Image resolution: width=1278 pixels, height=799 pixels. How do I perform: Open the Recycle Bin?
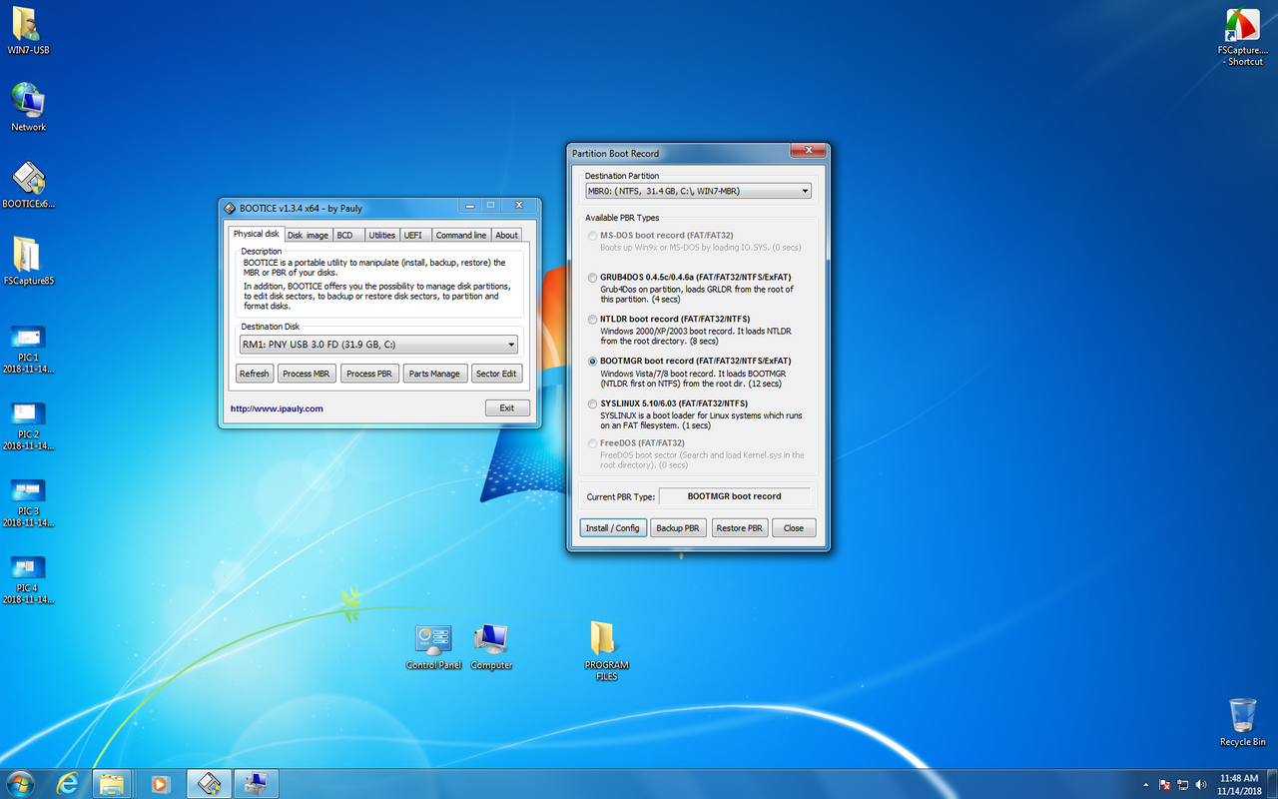(1242, 722)
